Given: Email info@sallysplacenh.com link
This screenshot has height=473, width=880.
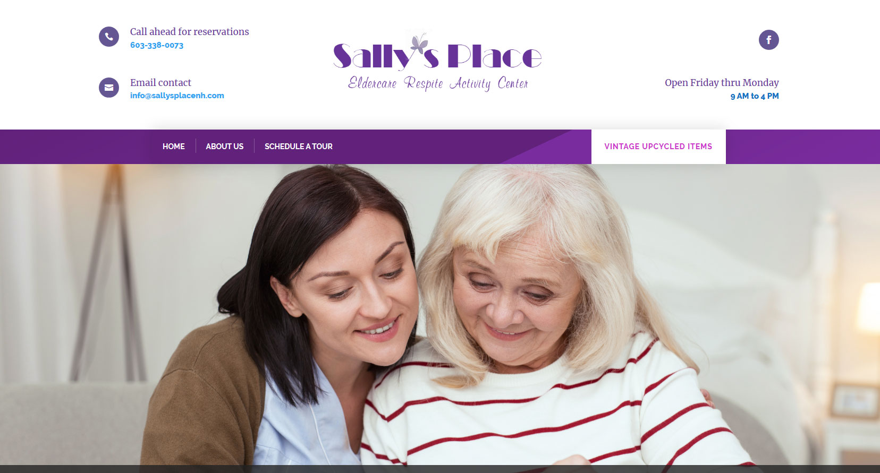Looking at the screenshot, I should (x=177, y=96).
